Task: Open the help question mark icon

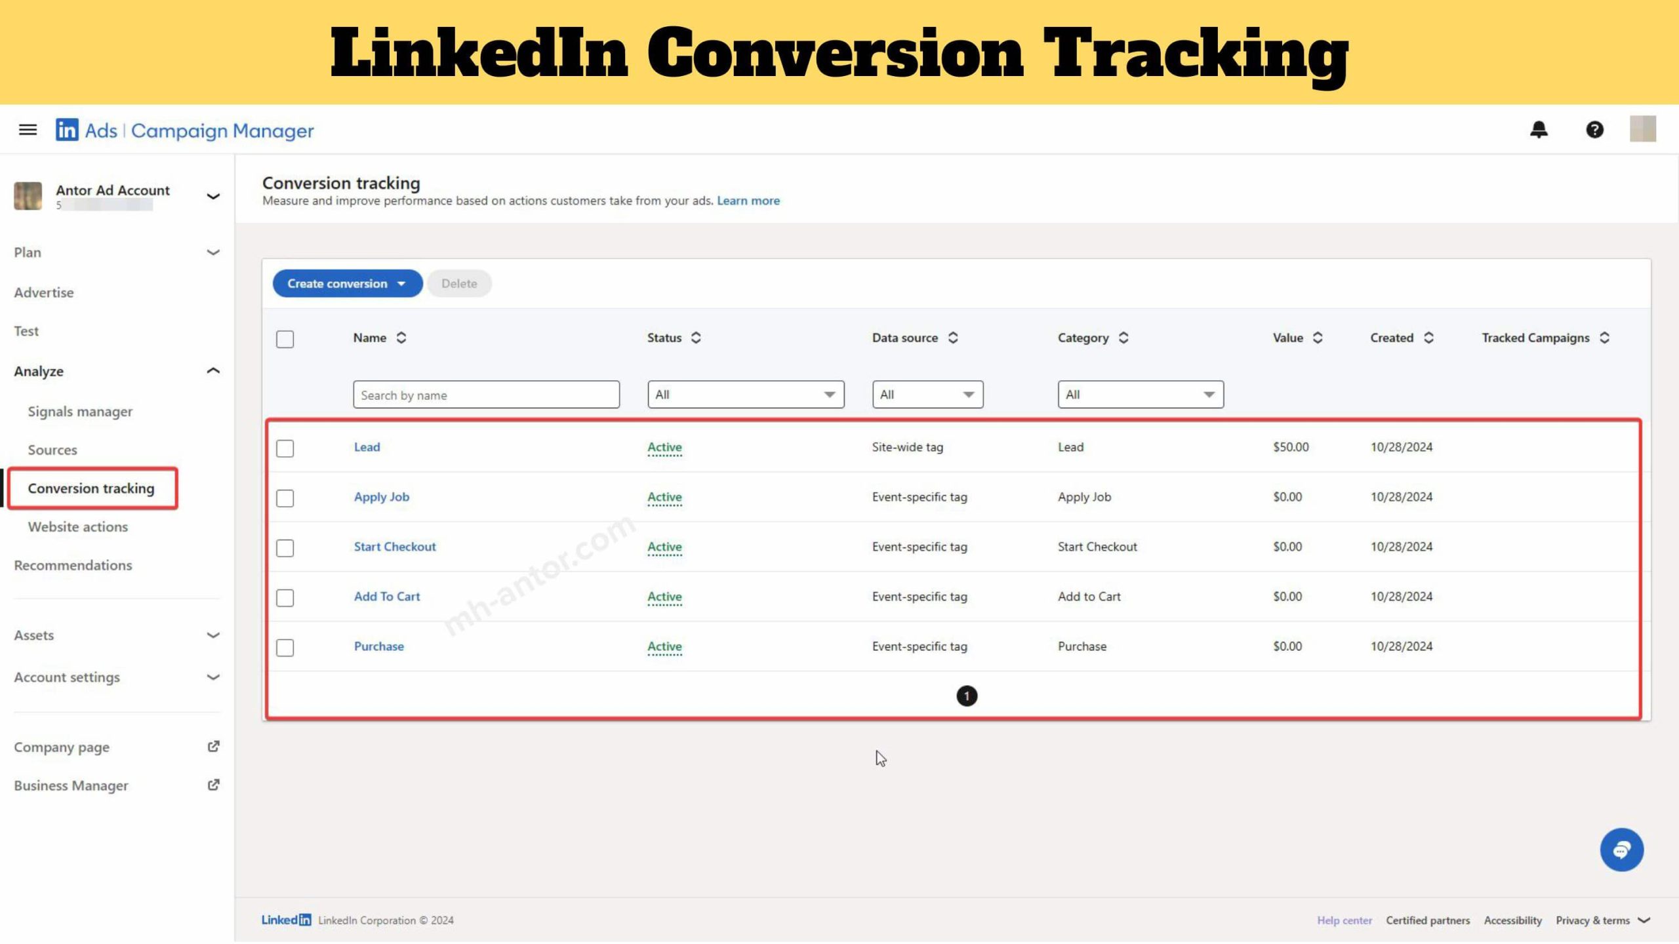Action: click(1594, 130)
